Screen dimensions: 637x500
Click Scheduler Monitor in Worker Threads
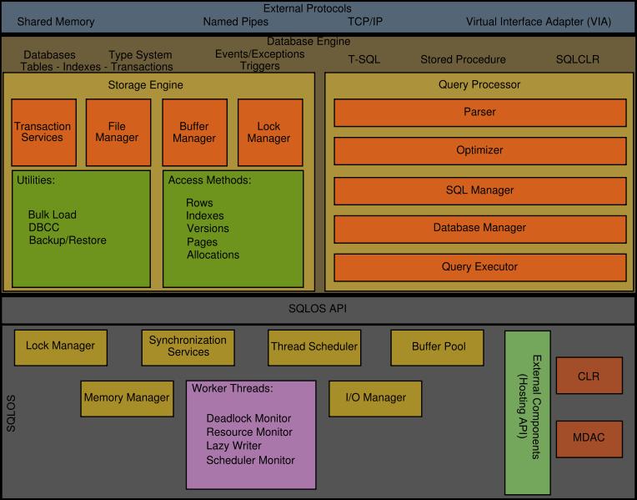250,461
